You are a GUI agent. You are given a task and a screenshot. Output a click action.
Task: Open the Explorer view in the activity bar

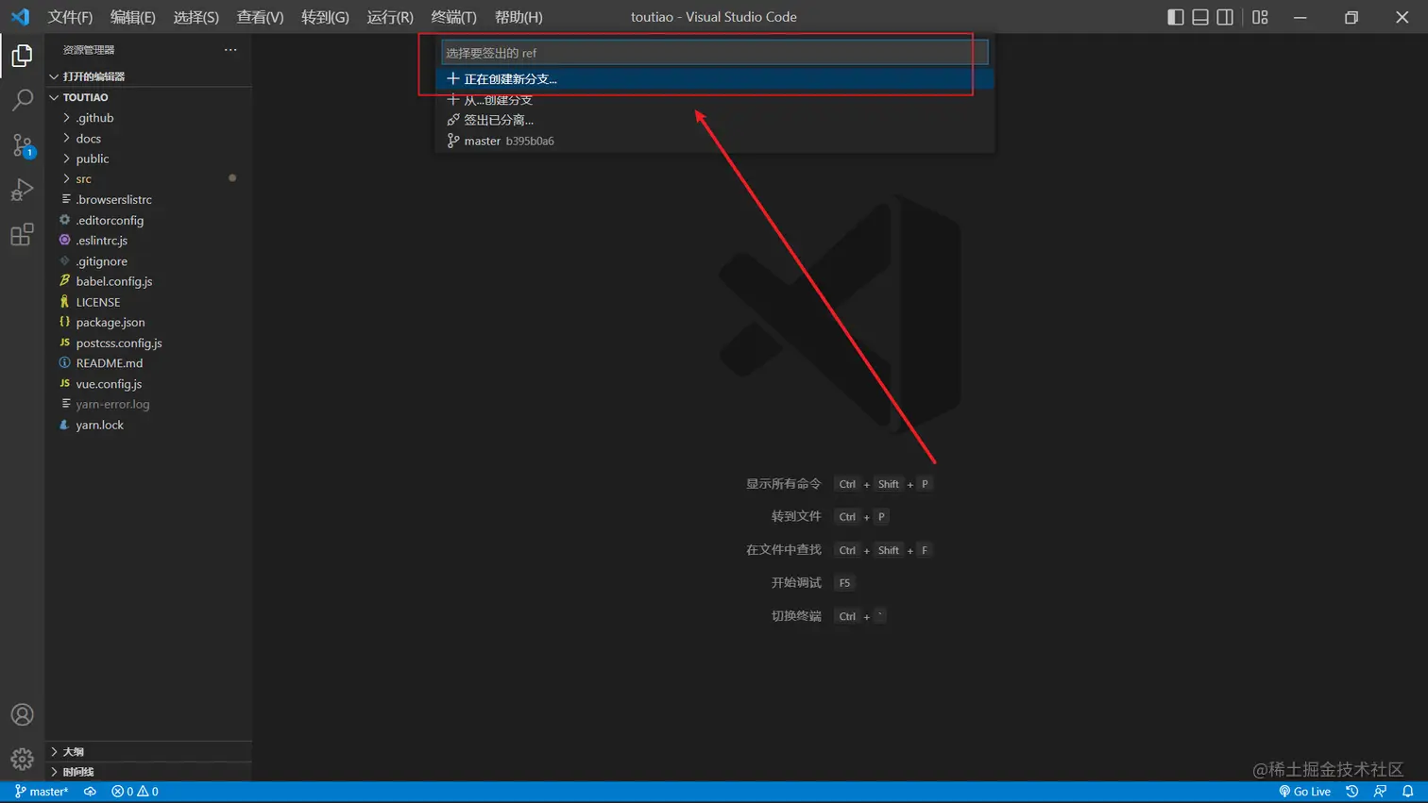point(22,56)
